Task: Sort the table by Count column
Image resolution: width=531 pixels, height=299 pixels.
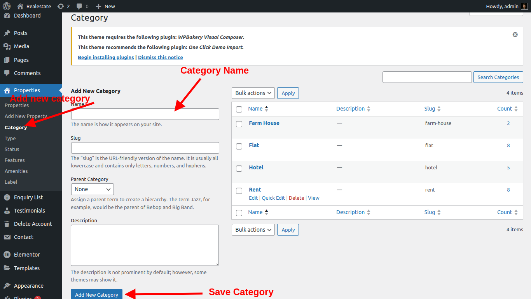Action: (x=505, y=109)
